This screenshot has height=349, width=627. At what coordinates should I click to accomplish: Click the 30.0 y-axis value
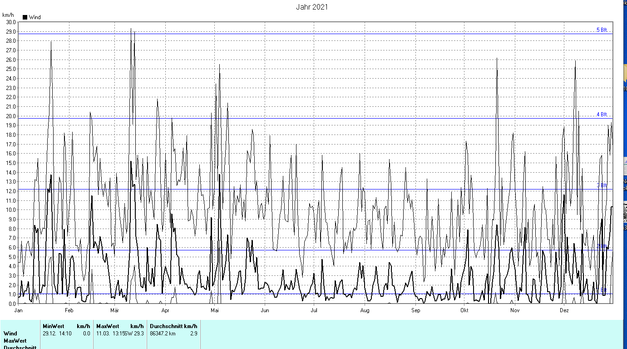point(10,22)
